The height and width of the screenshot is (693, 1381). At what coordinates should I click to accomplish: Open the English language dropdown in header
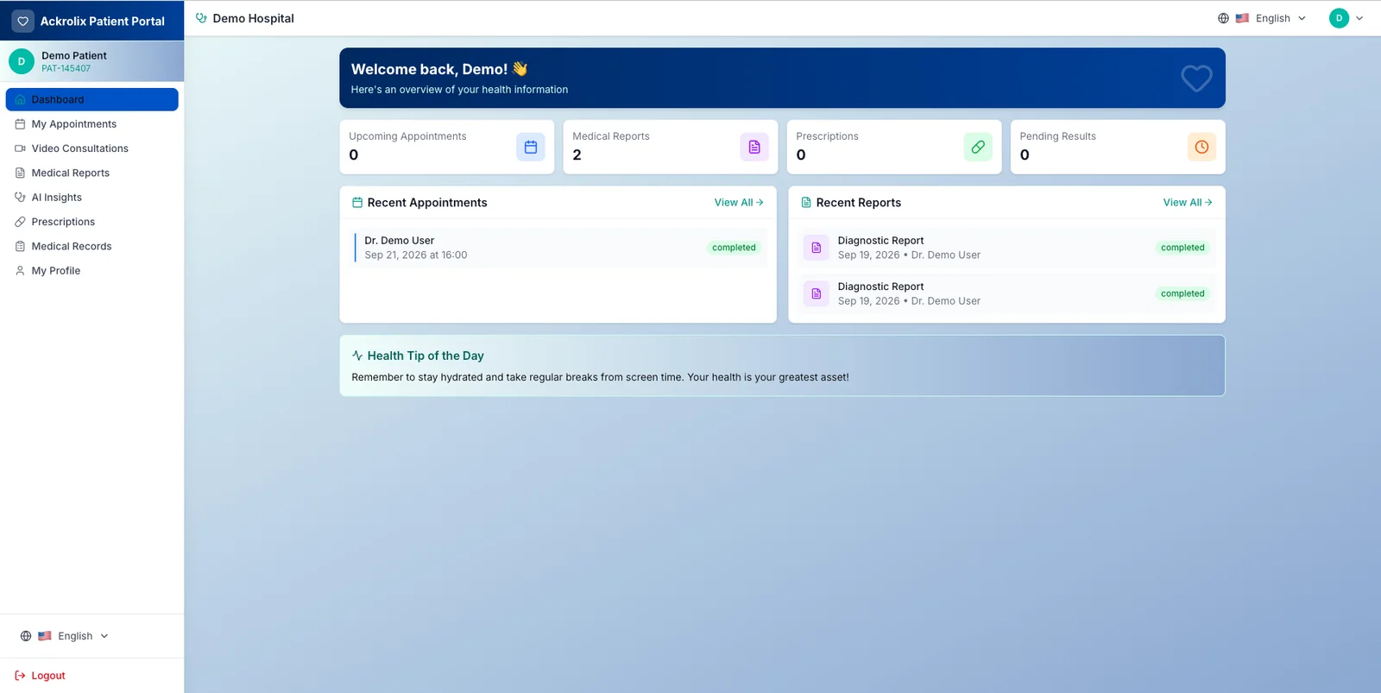point(1262,18)
